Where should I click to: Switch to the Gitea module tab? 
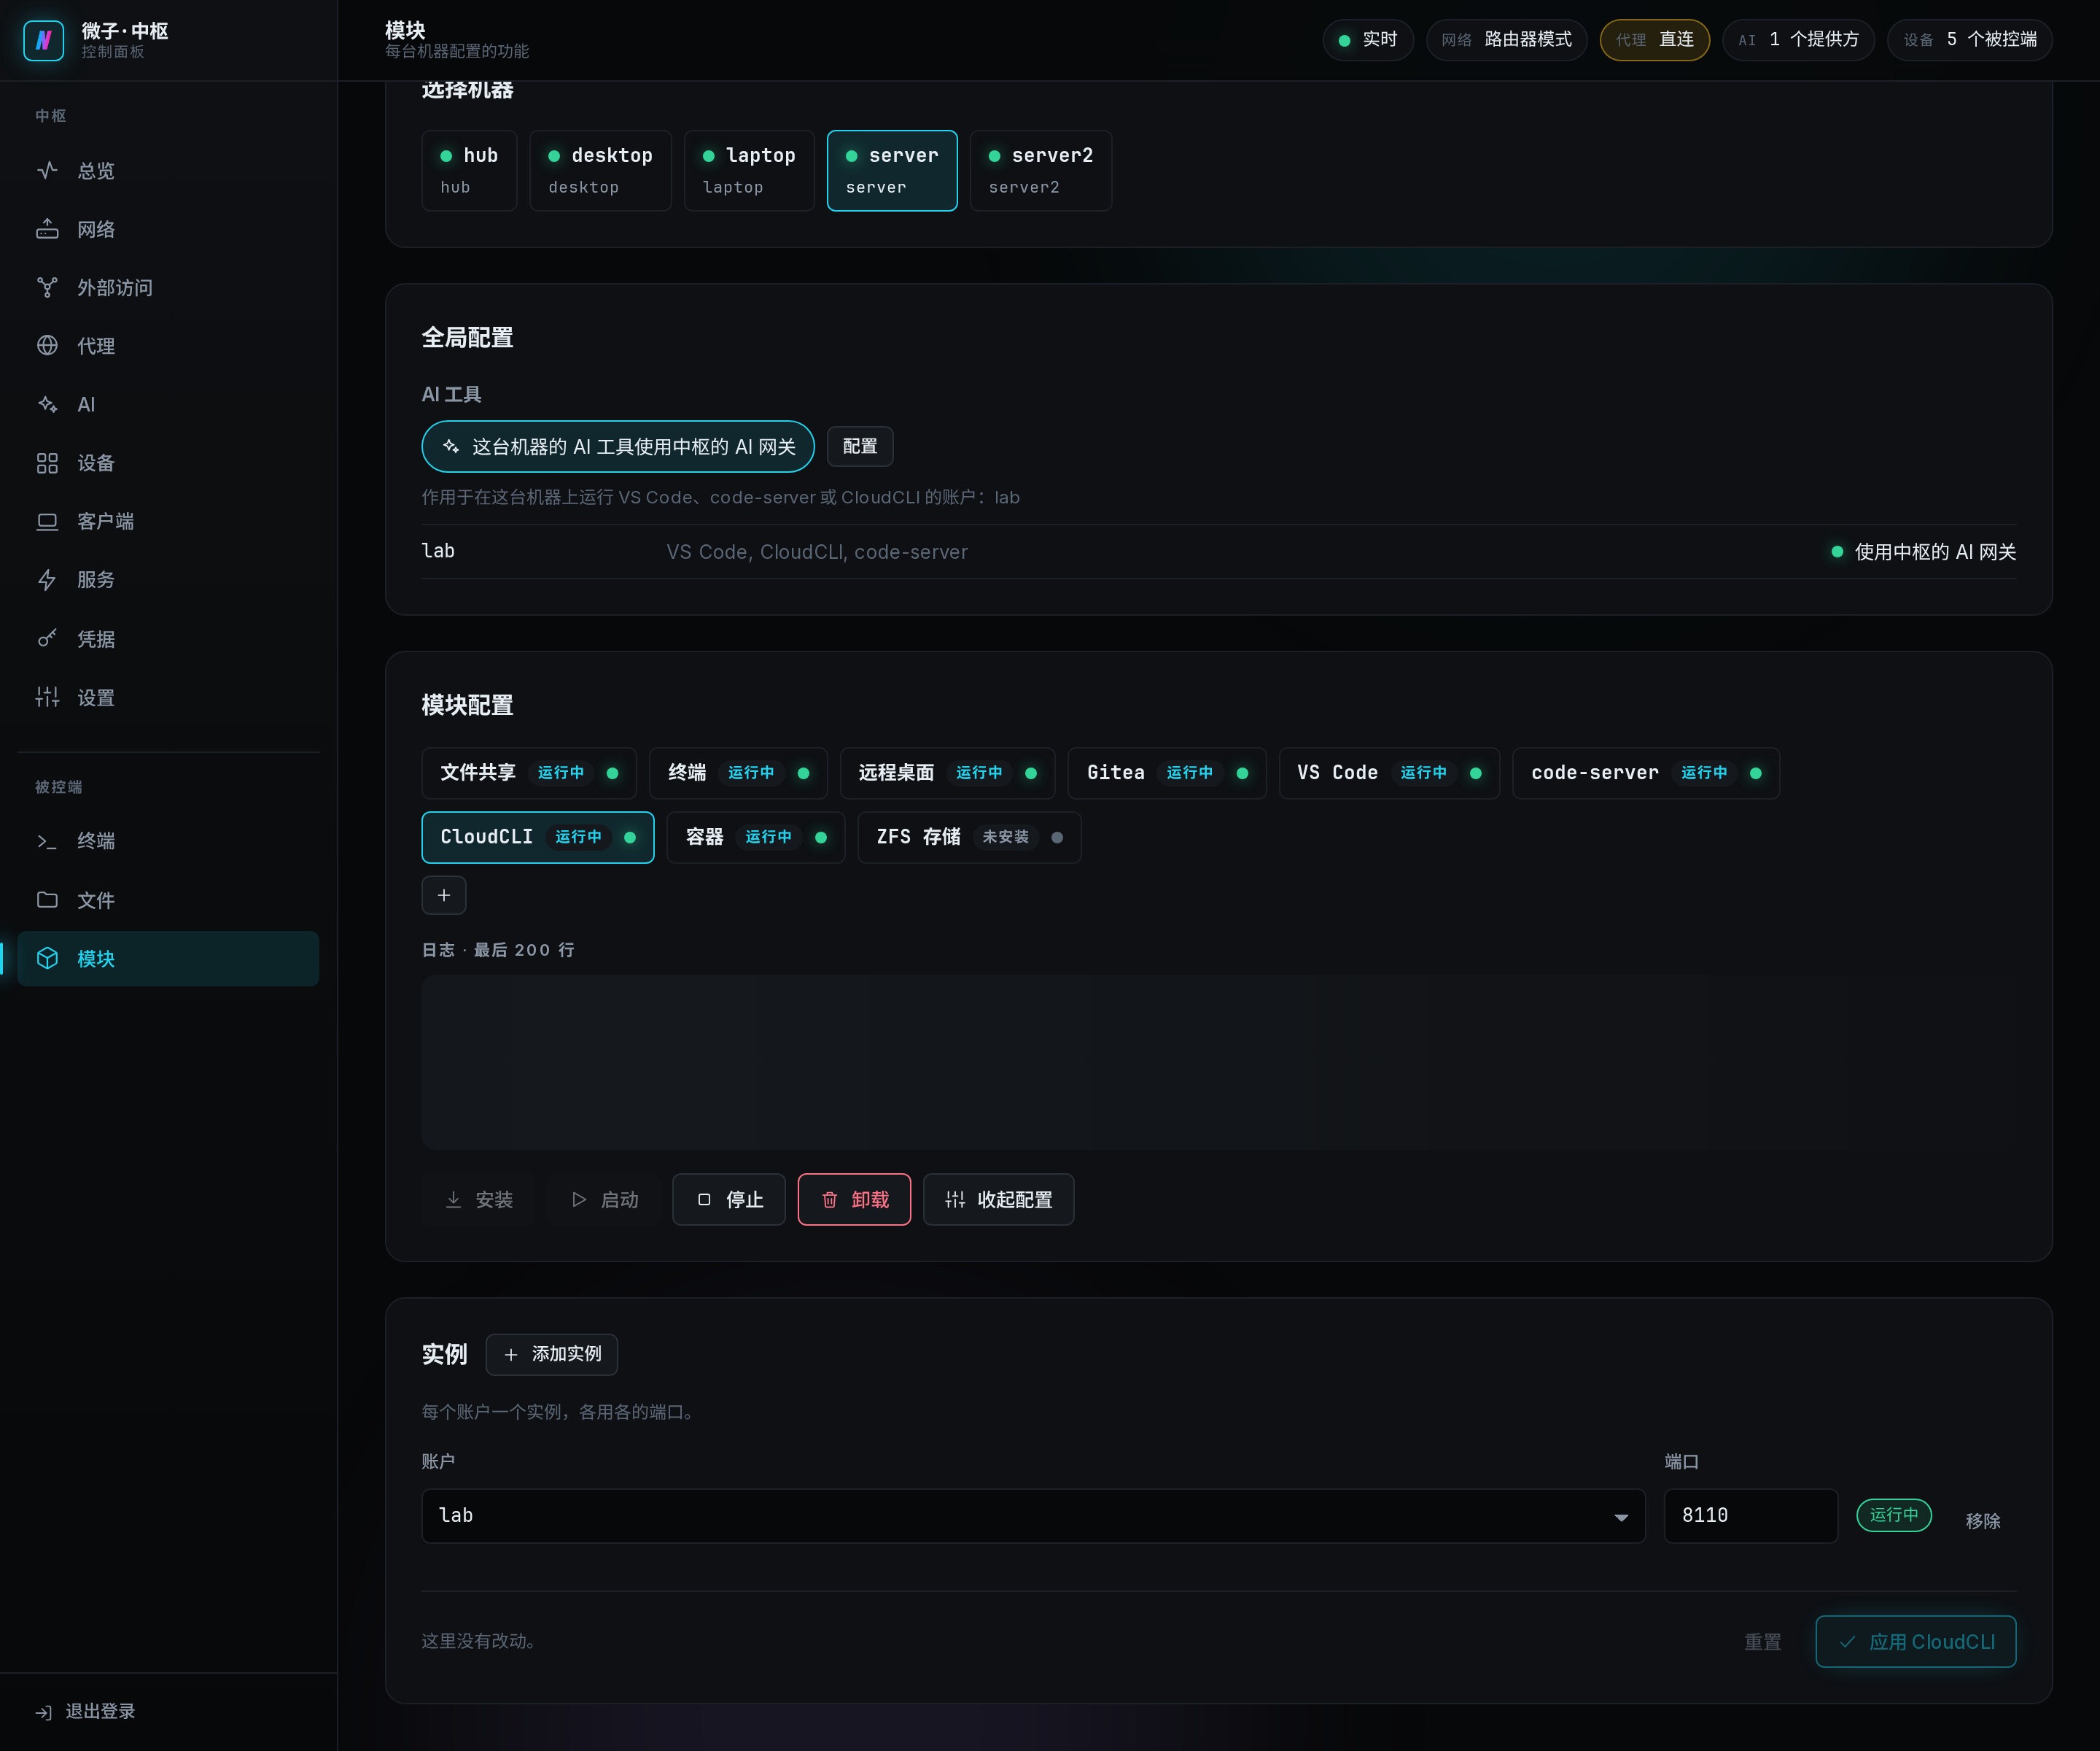1167,773
